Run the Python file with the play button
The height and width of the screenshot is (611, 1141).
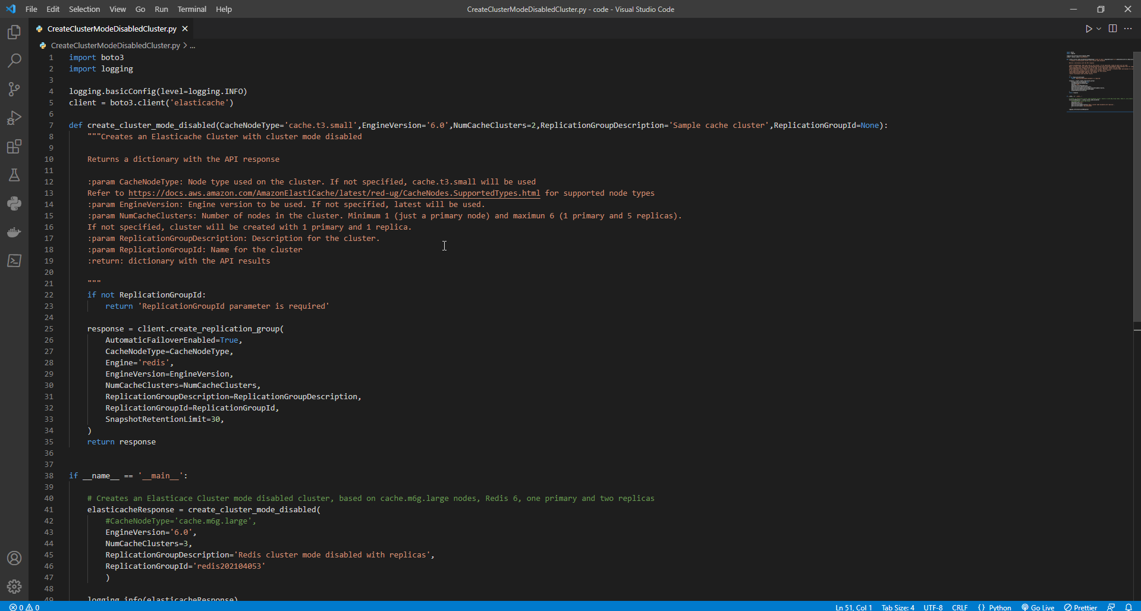coord(1088,28)
